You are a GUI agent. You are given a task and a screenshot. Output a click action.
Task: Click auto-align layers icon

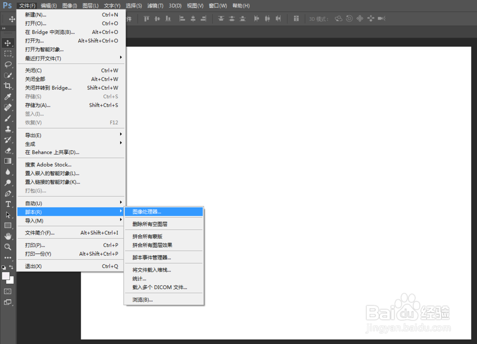(296, 19)
